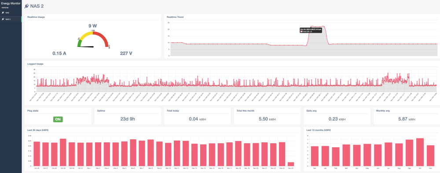Click the green segment of the usage gauge
This screenshot has width=440, height=173.
[x=79, y=43]
